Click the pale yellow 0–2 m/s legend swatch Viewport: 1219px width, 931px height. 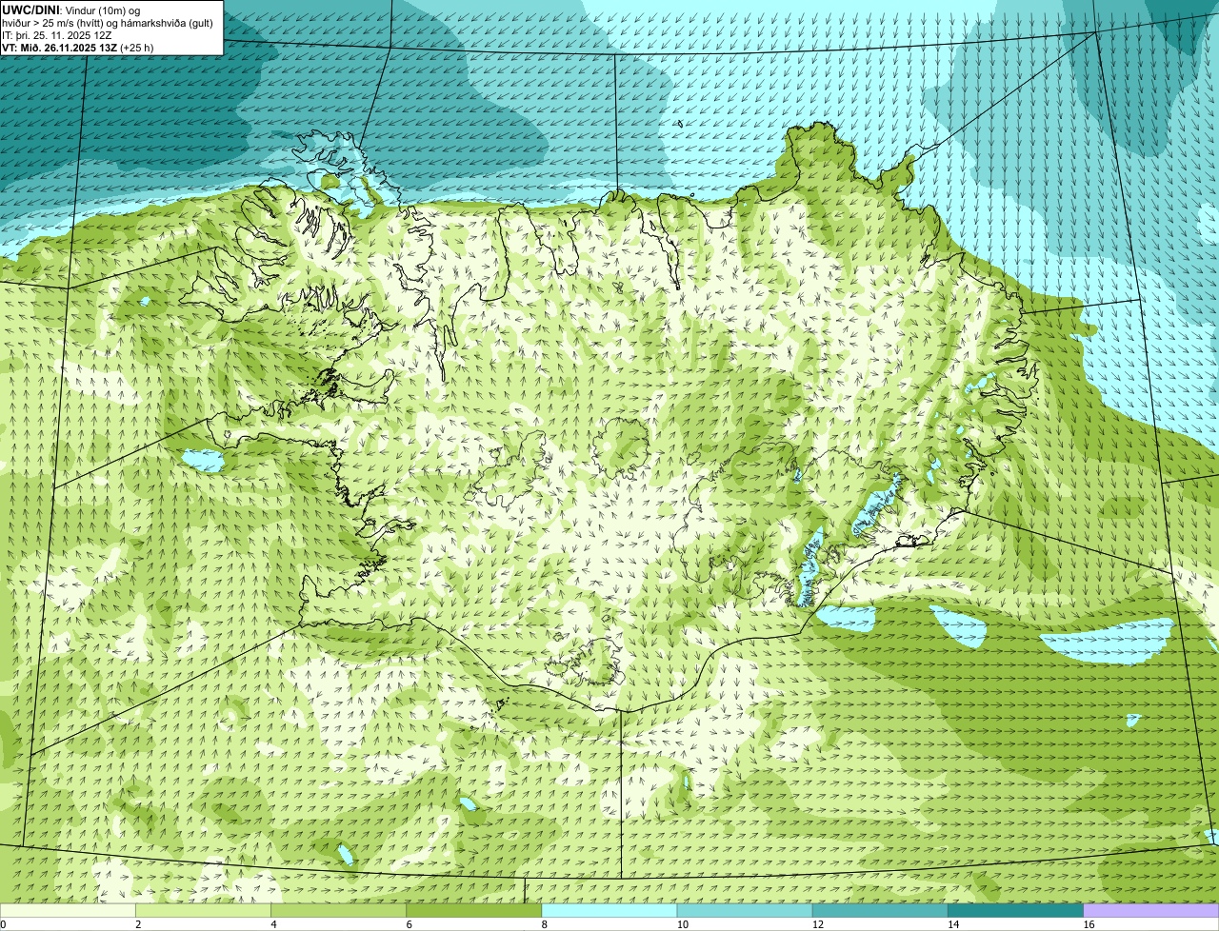68,910
